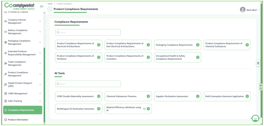
Task: Click the ComplyMarket logo
Action: (x=19, y=6)
